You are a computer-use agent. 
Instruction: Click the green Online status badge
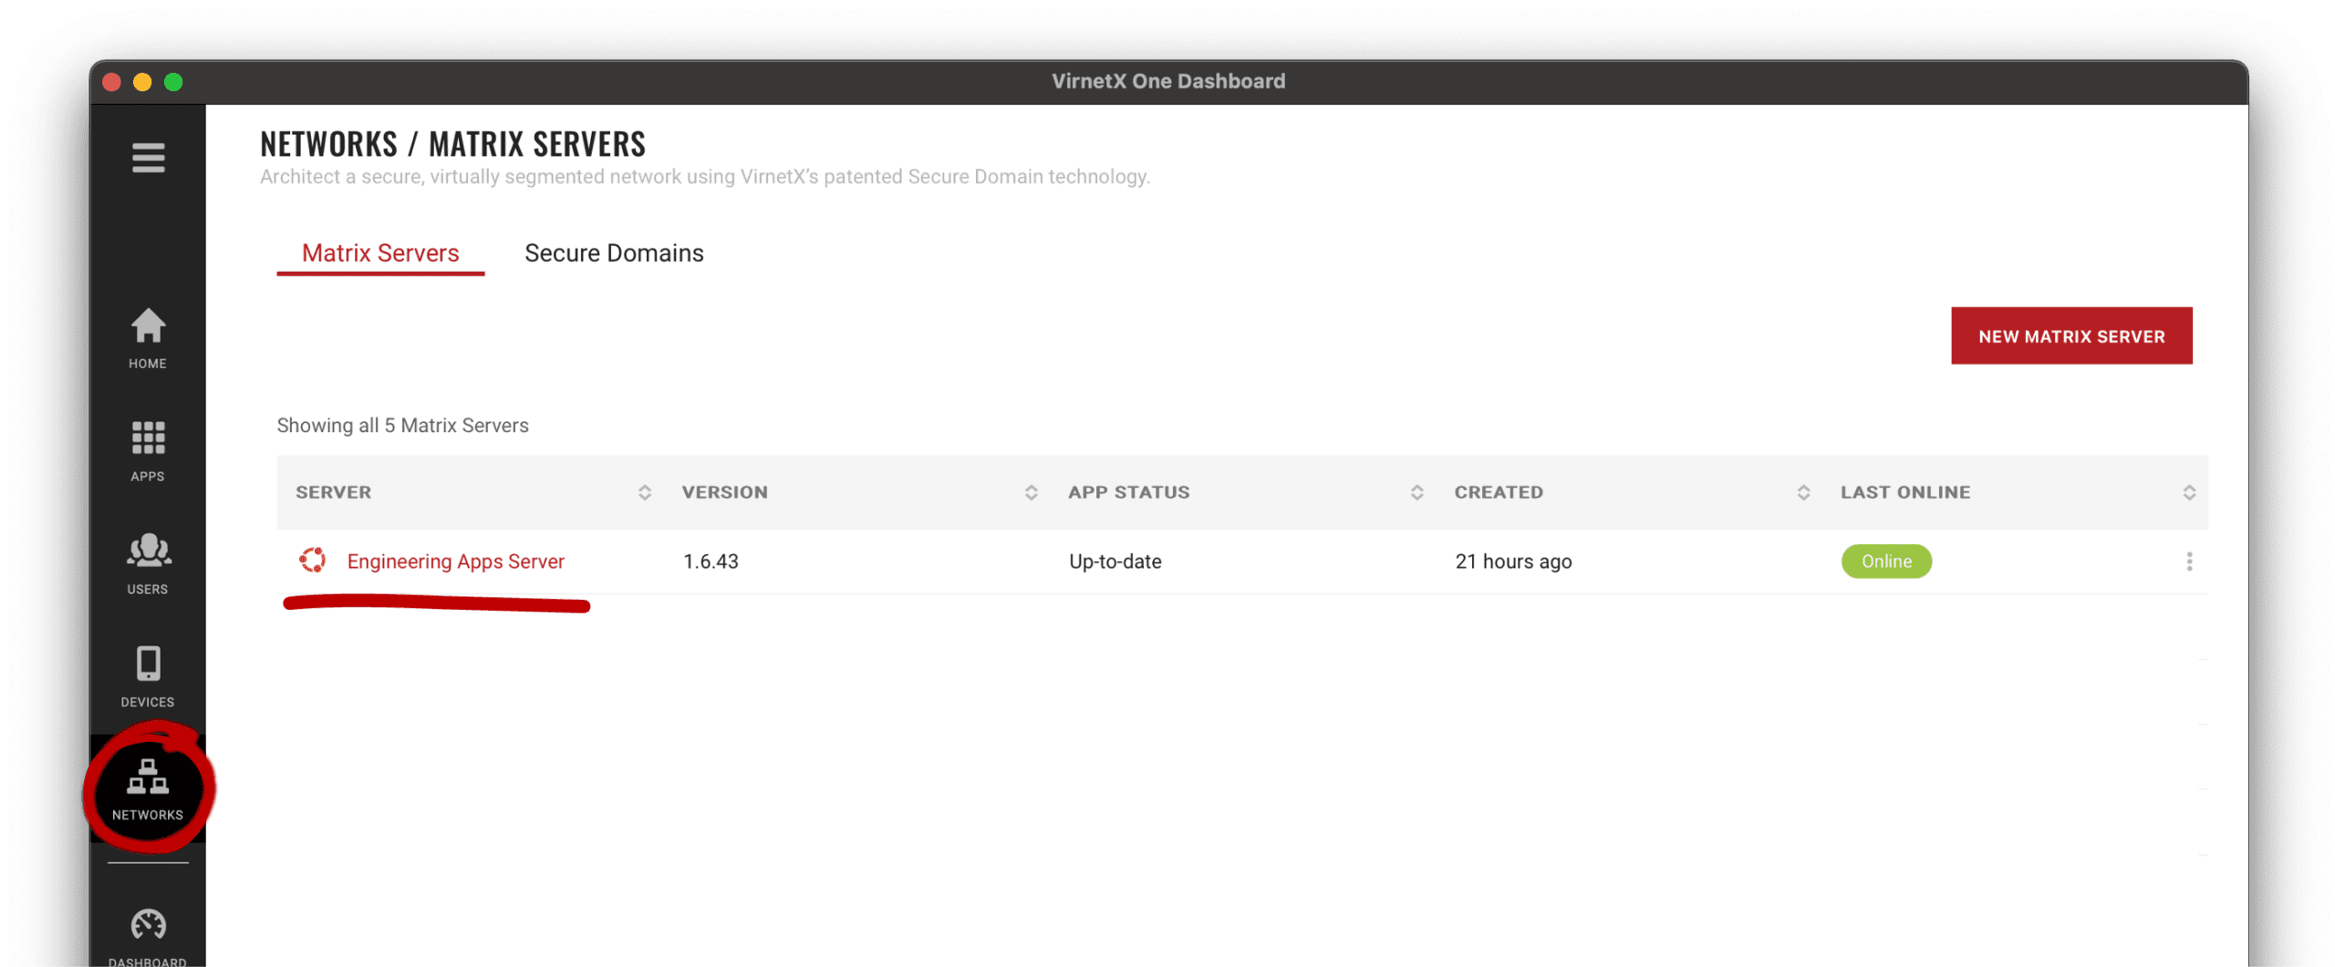tap(1886, 561)
